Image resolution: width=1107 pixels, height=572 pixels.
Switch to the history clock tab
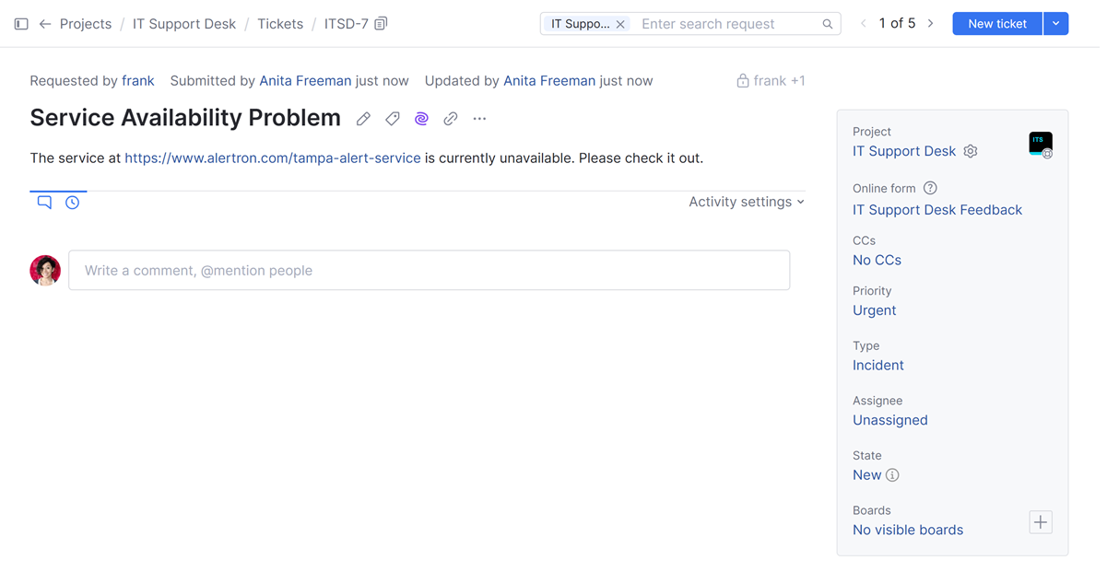[x=72, y=203]
